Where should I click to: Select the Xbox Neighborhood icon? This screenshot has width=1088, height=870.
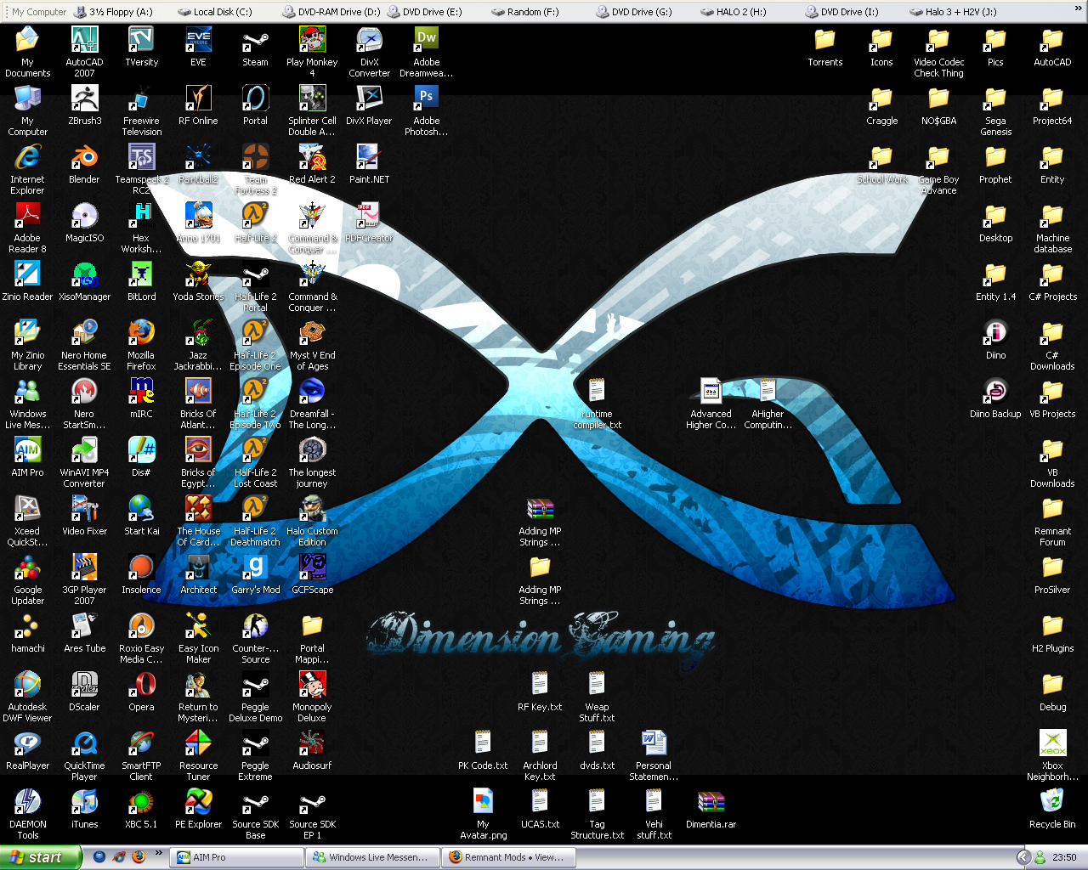point(1052,744)
